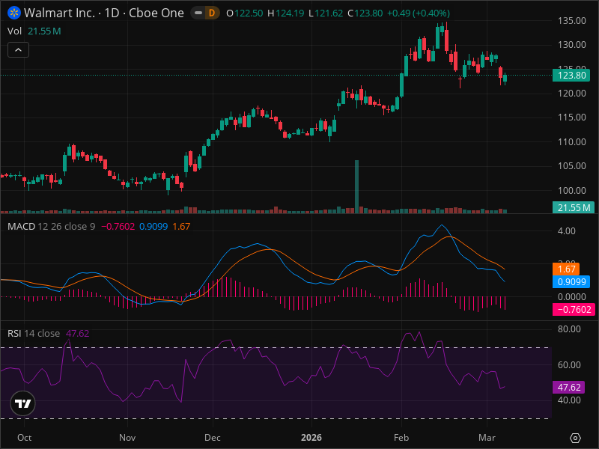Select the RSI 14 close legend
Image resolution: width=599 pixels, height=449 pixels.
(x=34, y=333)
